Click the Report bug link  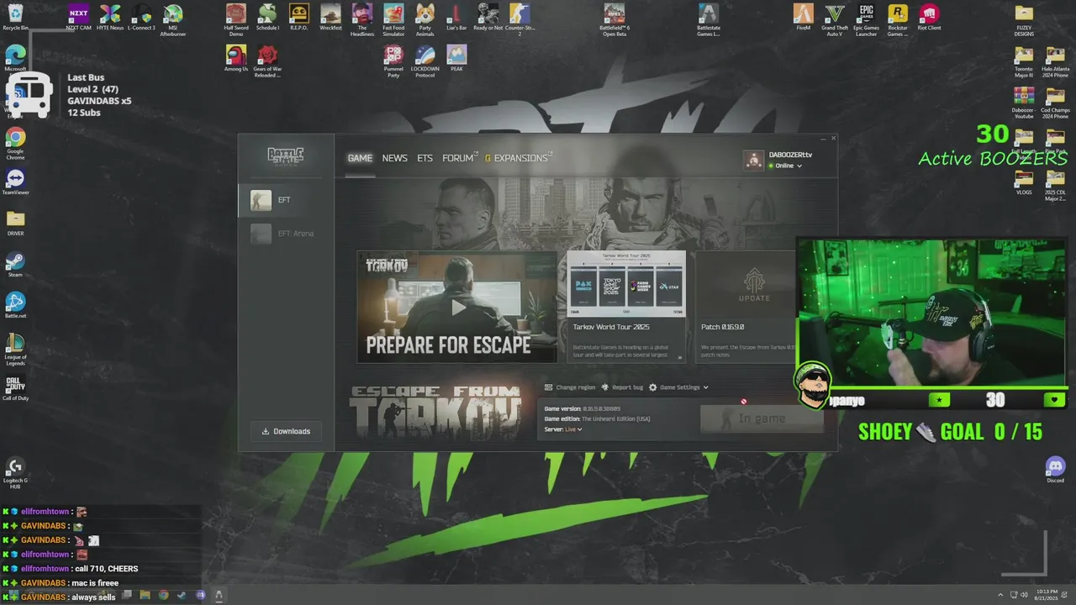[x=622, y=387]
